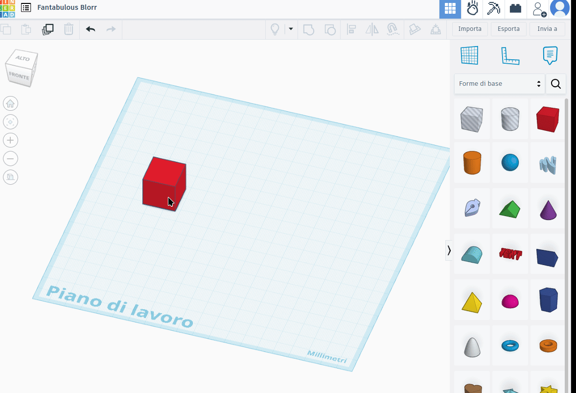Viewport: 576px width, 393px height.
Task: Click the Tinkercad logo
Action: pos(7,9)
